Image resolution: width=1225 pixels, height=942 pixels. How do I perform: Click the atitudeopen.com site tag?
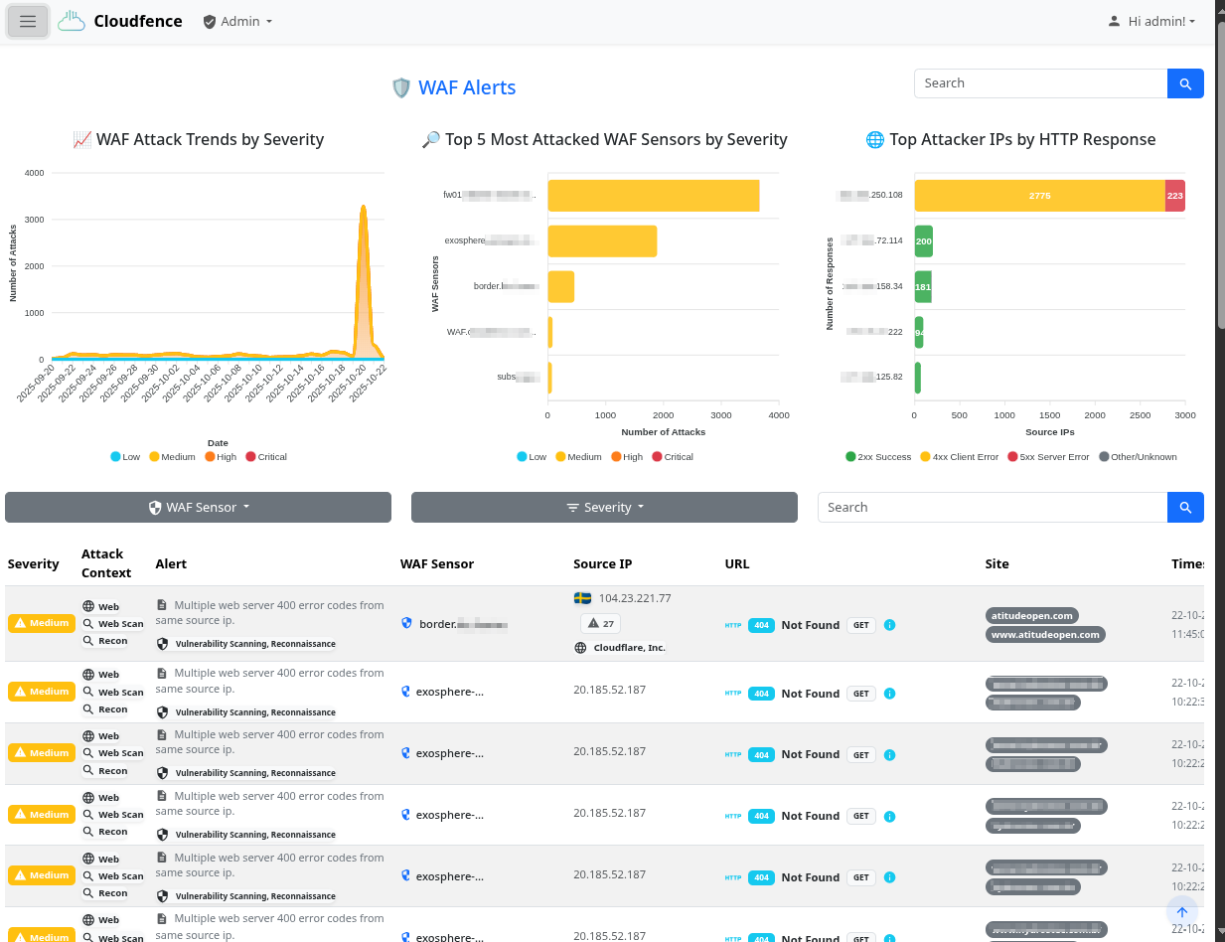1032,615
